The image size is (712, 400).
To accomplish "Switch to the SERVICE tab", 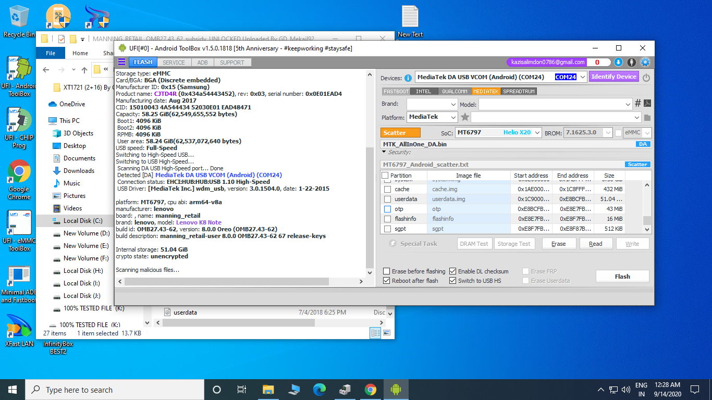I will [174, 63].
